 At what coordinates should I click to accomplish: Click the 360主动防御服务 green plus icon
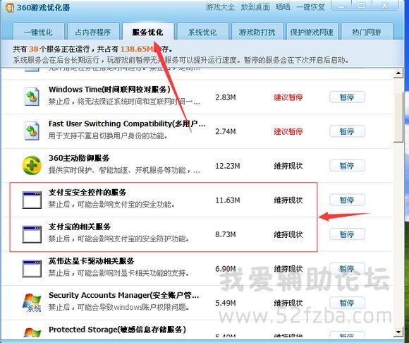click(32, 165)
